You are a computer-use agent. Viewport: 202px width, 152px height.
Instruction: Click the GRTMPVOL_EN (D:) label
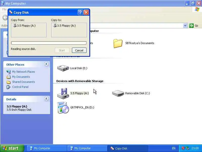[82, 107]
